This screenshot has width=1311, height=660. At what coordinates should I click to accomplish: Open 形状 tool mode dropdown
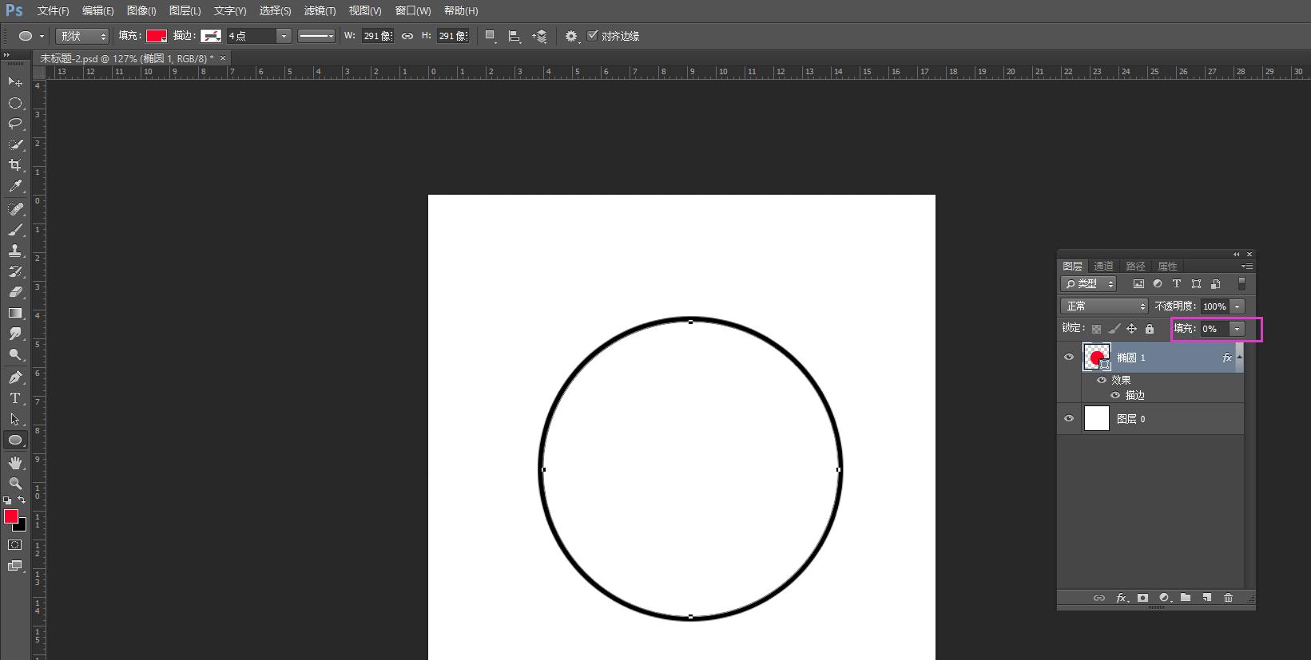click(x=82, y=36)
